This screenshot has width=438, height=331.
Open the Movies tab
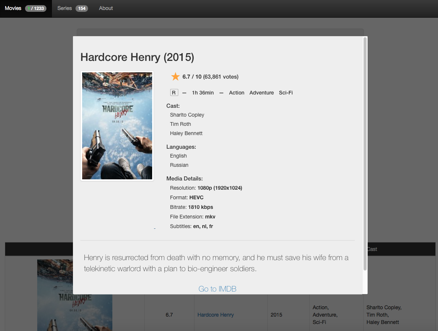click(26, 8)
